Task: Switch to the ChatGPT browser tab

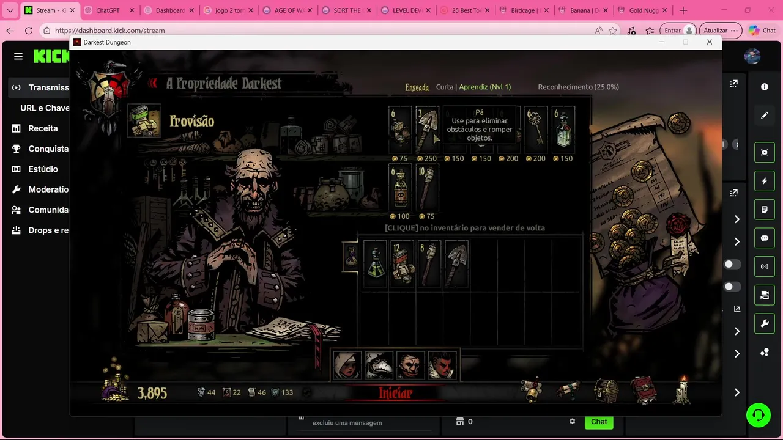Action: [x=108, y=10]
